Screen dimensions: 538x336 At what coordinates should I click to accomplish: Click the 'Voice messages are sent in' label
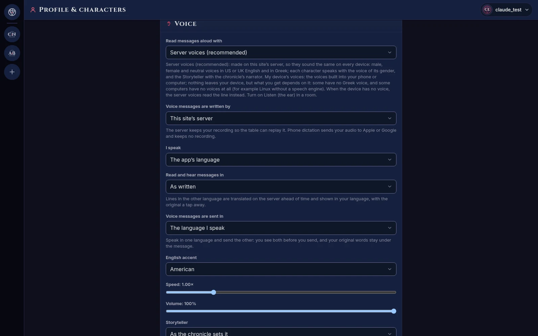click(x=194, y=216)
